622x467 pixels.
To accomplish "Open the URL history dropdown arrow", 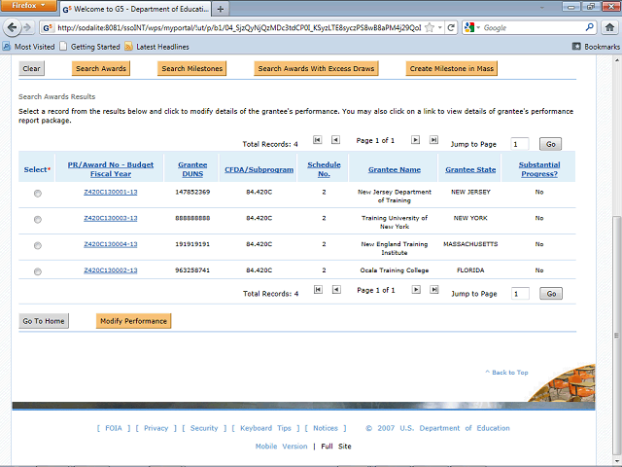I will tap(439, 28).
